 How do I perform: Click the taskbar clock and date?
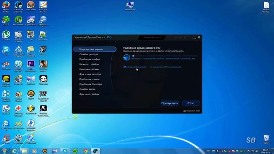point(265,151)
